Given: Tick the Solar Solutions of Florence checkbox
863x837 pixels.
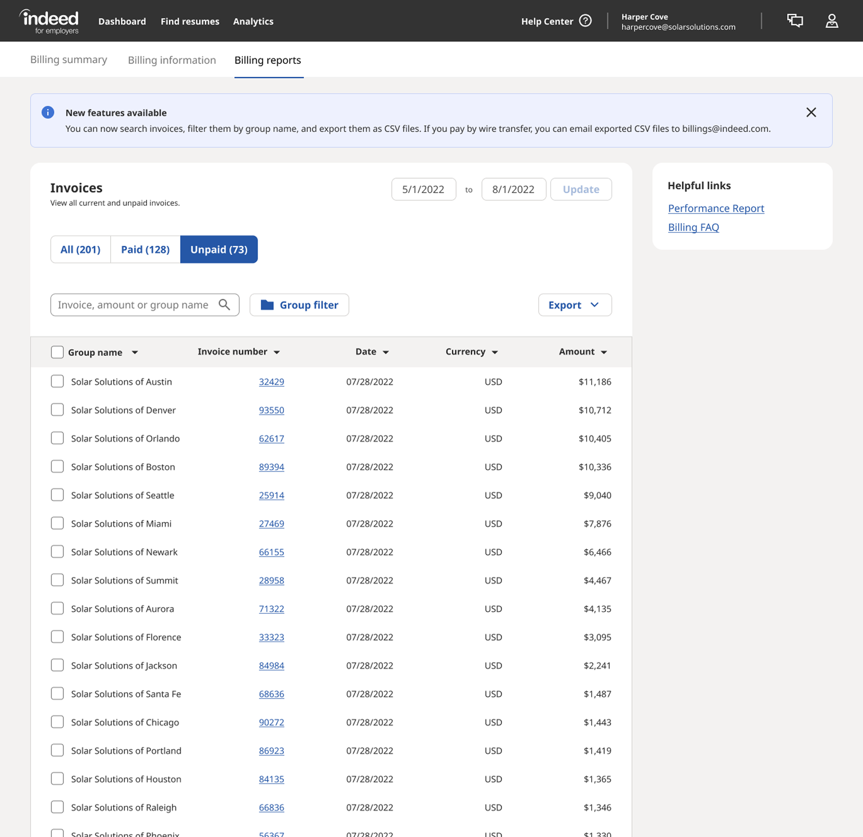Looking at the screenshot, I should (x=57, y=636).
